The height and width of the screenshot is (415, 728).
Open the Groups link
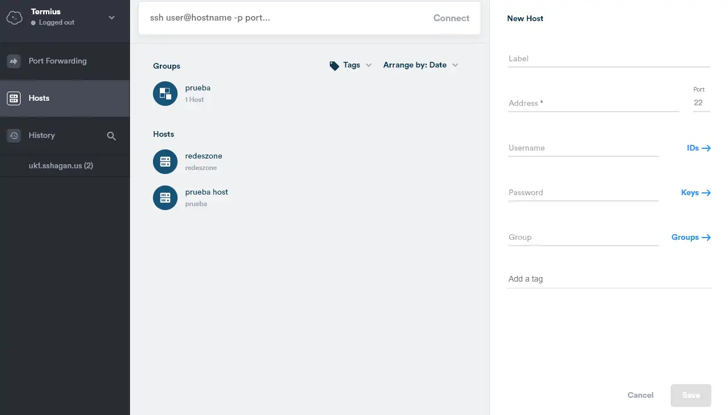click(x=691, y=238)
